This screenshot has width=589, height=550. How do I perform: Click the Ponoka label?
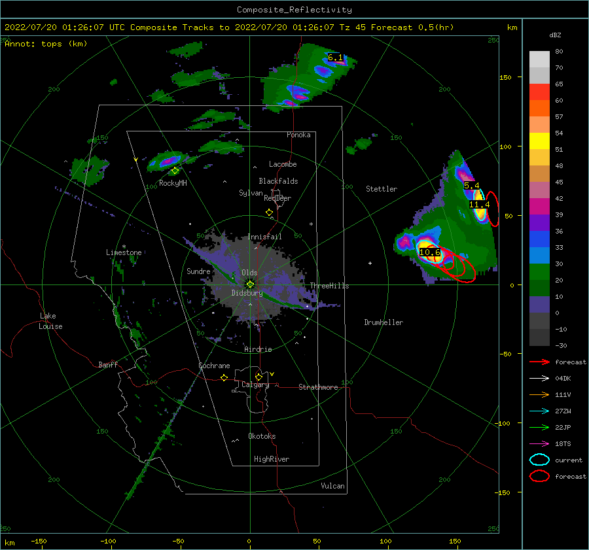click(298, 135)
